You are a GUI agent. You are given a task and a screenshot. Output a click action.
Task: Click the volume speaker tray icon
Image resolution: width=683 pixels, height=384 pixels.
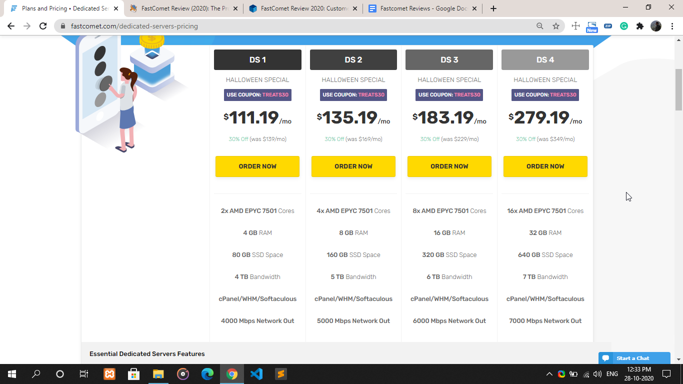click(597, 374)
